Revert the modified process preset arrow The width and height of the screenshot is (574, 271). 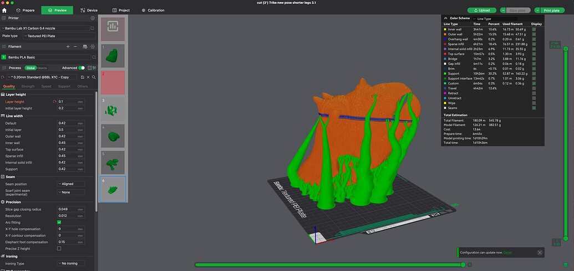3,77
